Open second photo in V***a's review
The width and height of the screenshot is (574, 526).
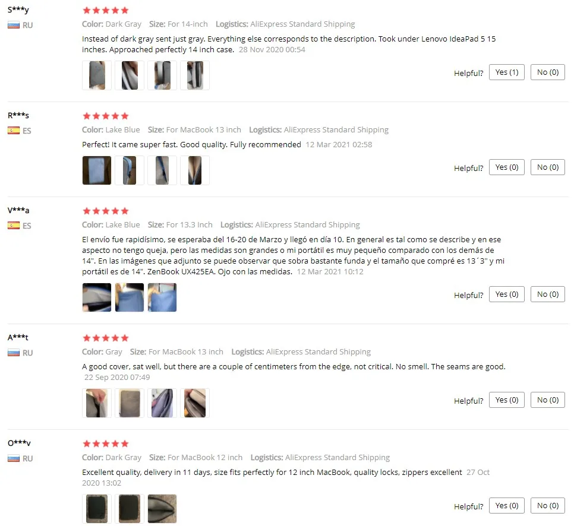coord(129,297)
